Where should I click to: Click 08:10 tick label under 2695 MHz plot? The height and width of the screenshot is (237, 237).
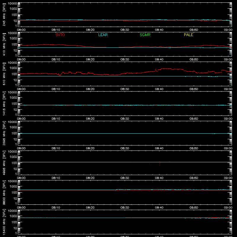[56, 148]
